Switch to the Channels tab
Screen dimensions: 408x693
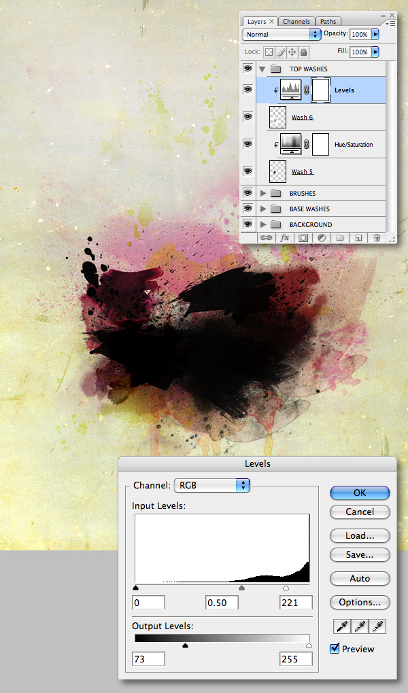pyautogui.click(x=296, y=21)
